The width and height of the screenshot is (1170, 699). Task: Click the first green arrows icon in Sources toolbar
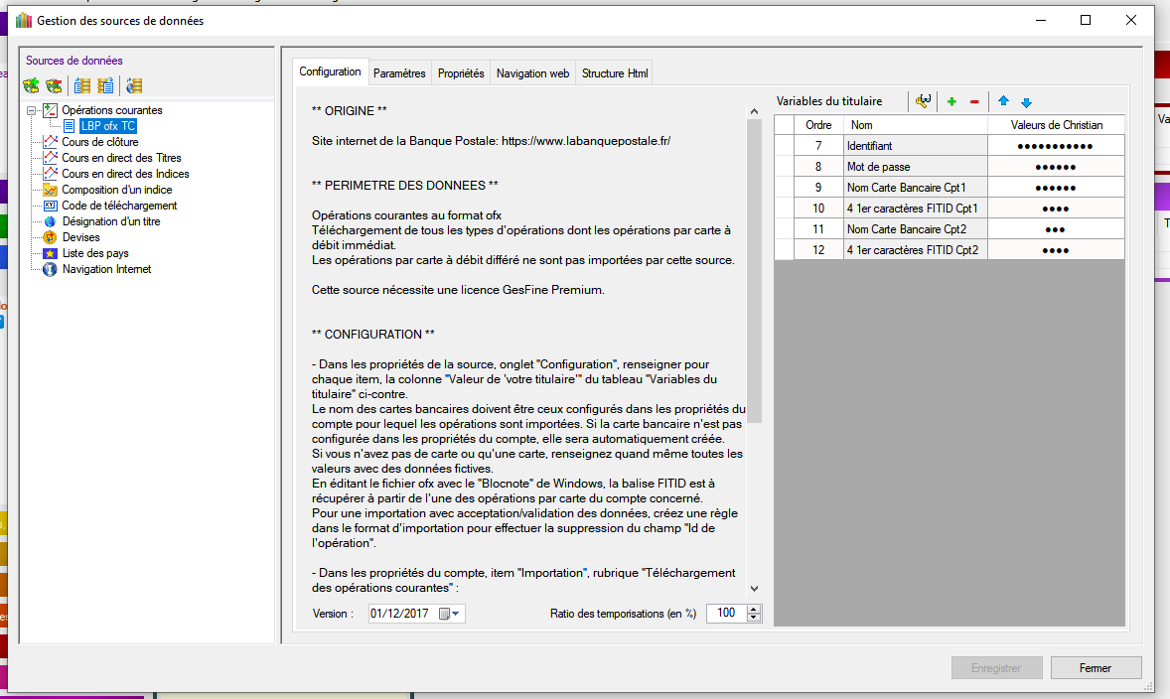(x=31, y=85)
